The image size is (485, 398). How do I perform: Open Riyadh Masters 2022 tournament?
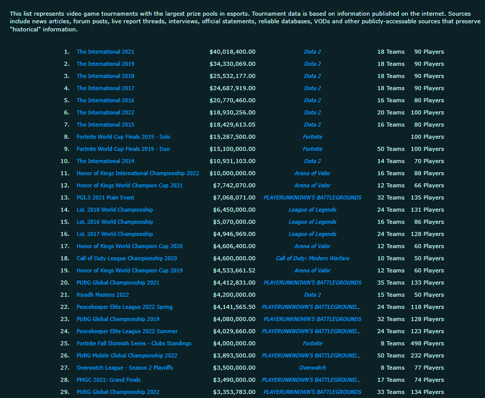pos(103,295)
